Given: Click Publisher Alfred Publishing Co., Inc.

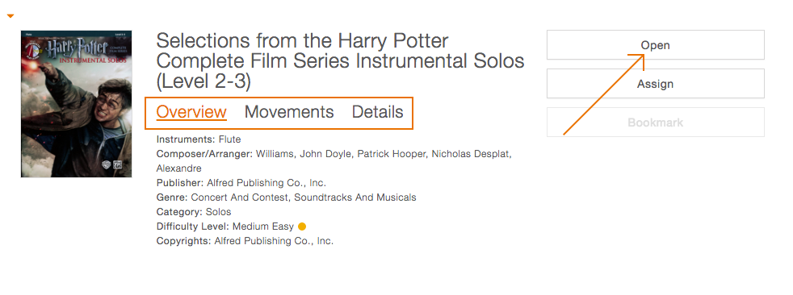Looking at the screenshot, I should click(266, 183).
